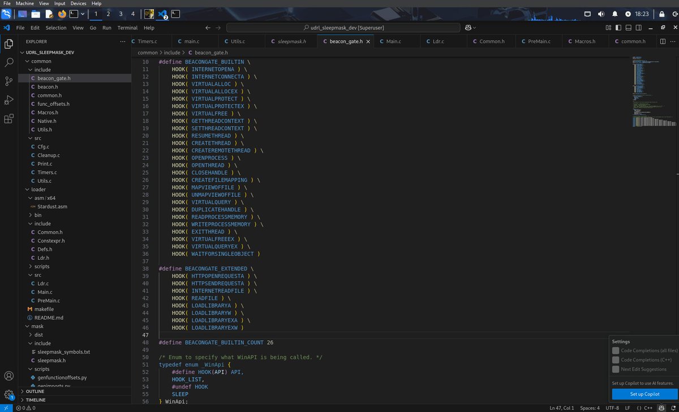The width and height of the screenshot is (679, 412).
Task: Open the editor More Actions ellipsis
Action: tap(672, 41)
